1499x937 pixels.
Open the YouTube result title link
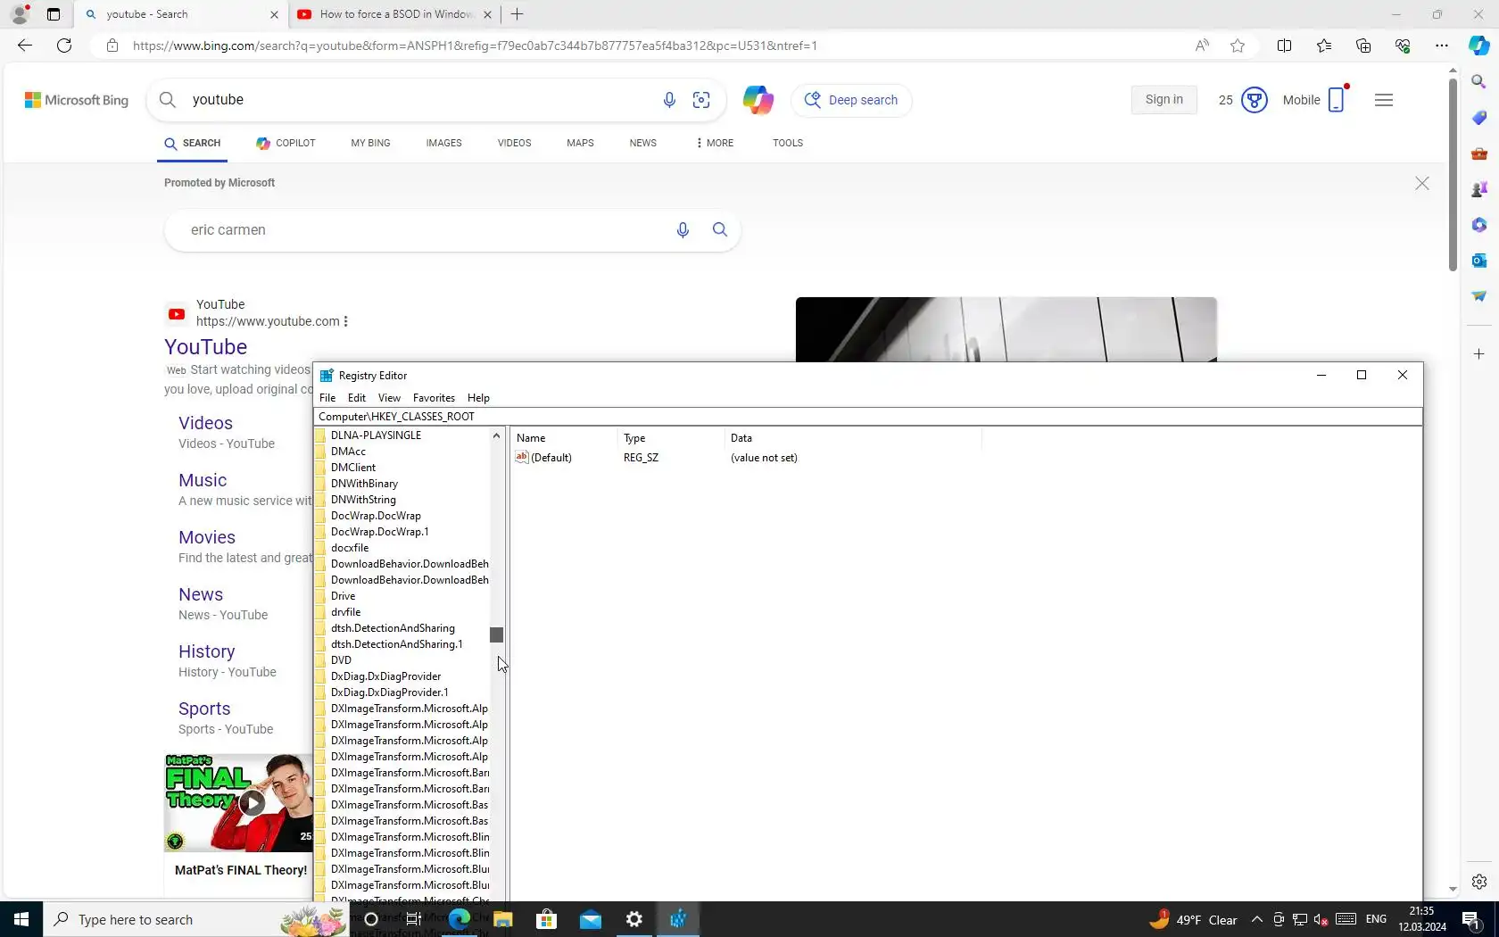[x=206, y=347]
